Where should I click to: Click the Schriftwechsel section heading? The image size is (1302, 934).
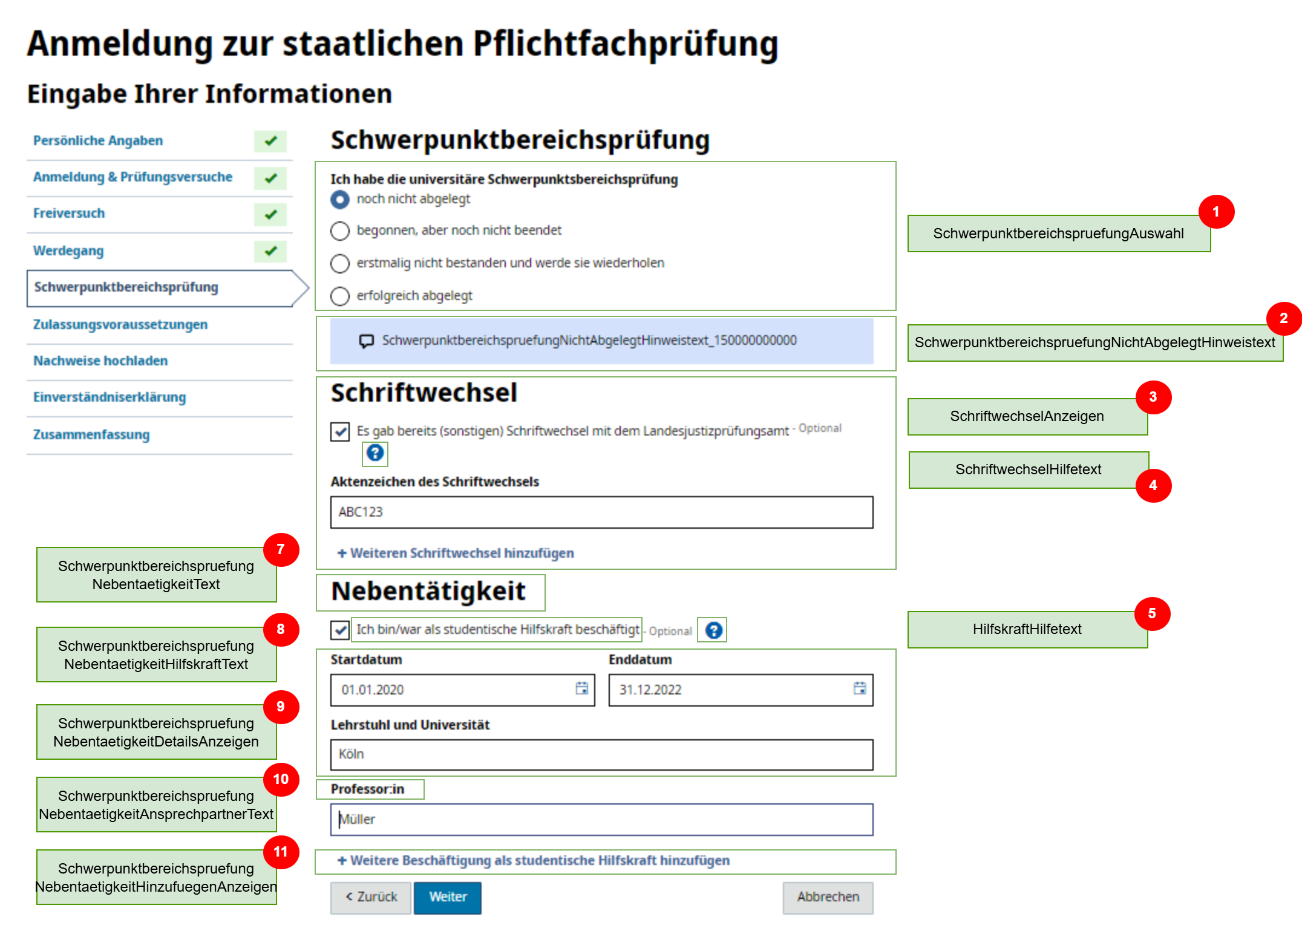(x=424, y=393)
